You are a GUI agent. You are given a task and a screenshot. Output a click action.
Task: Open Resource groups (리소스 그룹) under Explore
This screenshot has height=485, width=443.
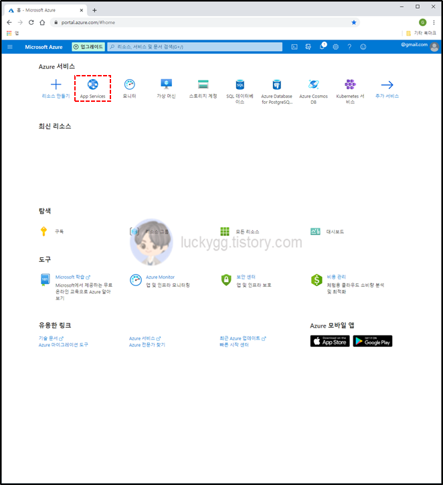[150, 231]
